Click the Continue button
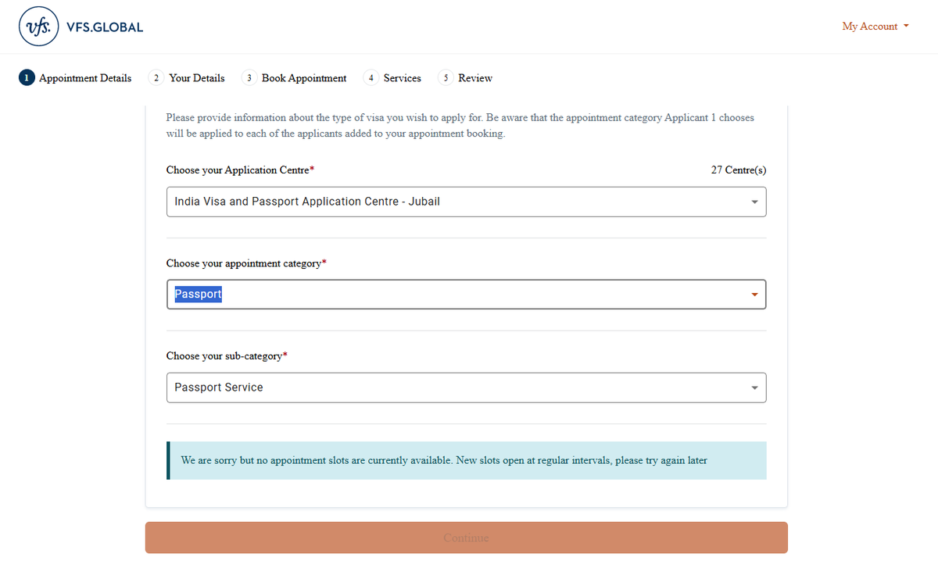 tap(466, 538)
